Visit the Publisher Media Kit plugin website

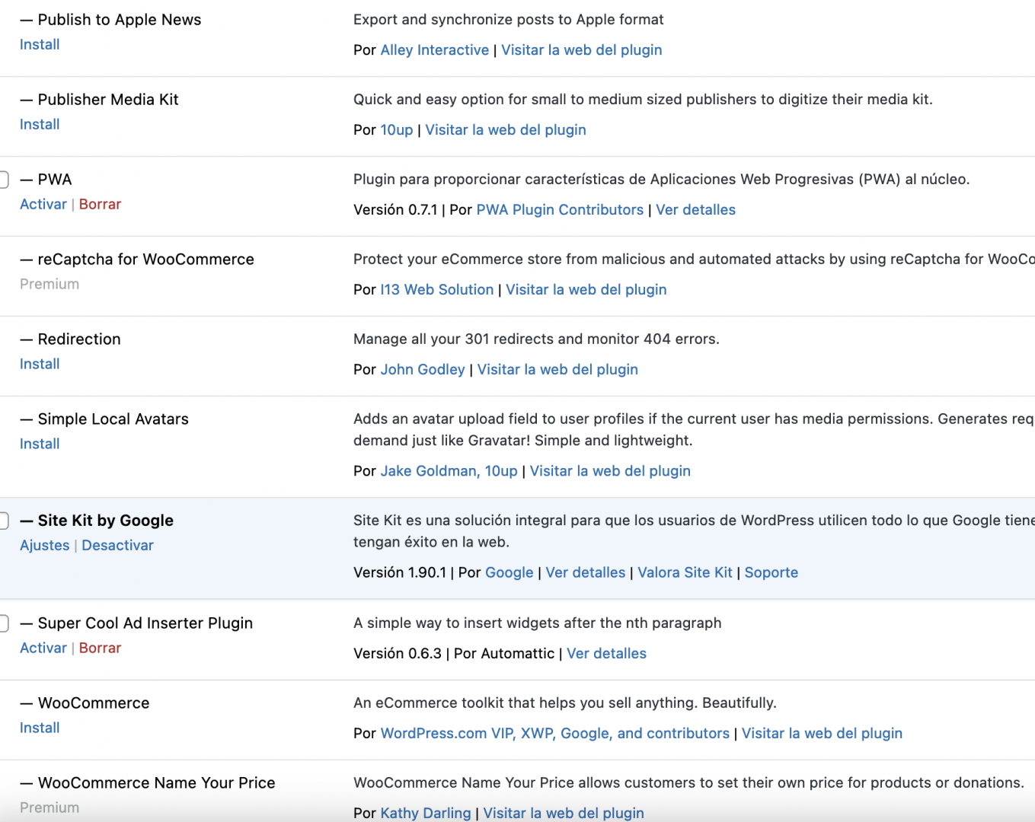point(506,129)
